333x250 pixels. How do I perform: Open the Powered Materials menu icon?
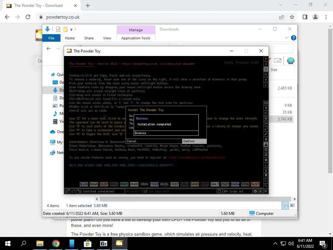pyautogui.click(x=266, y=113)
